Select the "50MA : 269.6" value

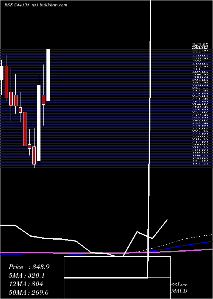pyautogui.click(x=29, y=293)
